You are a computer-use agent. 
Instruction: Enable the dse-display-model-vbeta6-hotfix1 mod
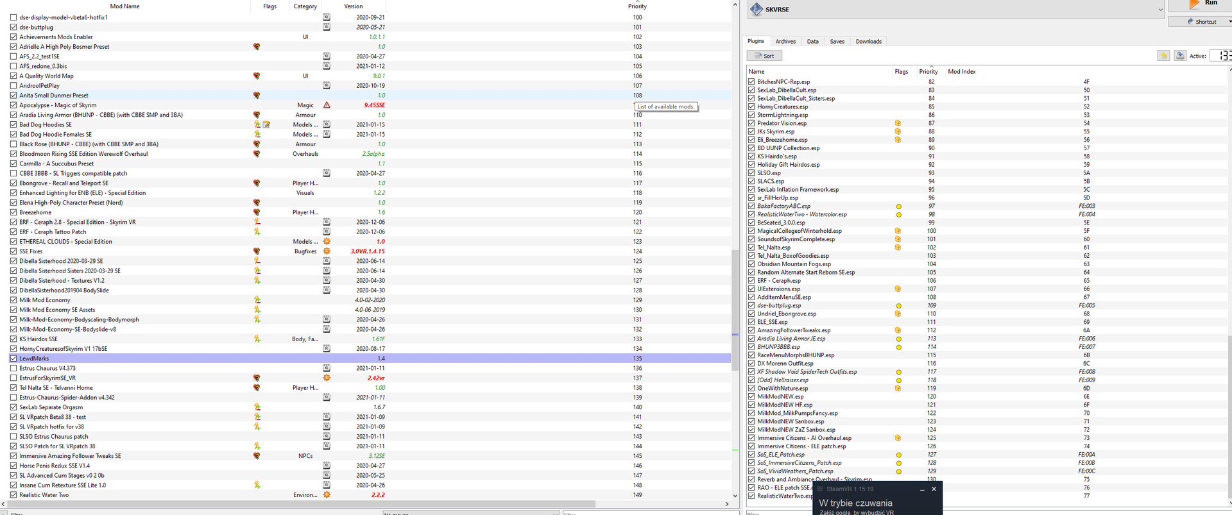13,17
